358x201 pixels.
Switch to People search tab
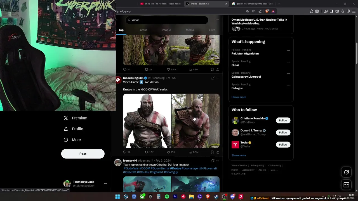166,30
